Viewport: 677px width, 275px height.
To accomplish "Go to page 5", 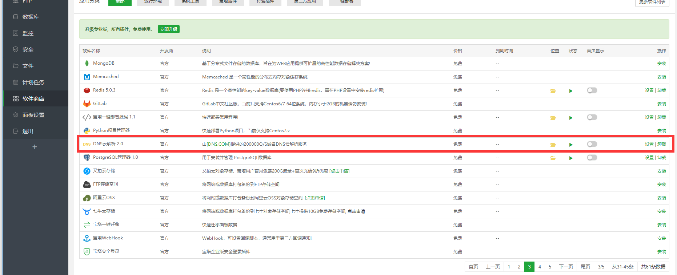I will coord(550,267).
